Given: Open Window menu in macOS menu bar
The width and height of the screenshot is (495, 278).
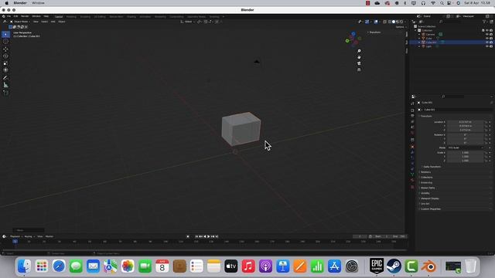Looking at the screenshot, I should point(38,3).
